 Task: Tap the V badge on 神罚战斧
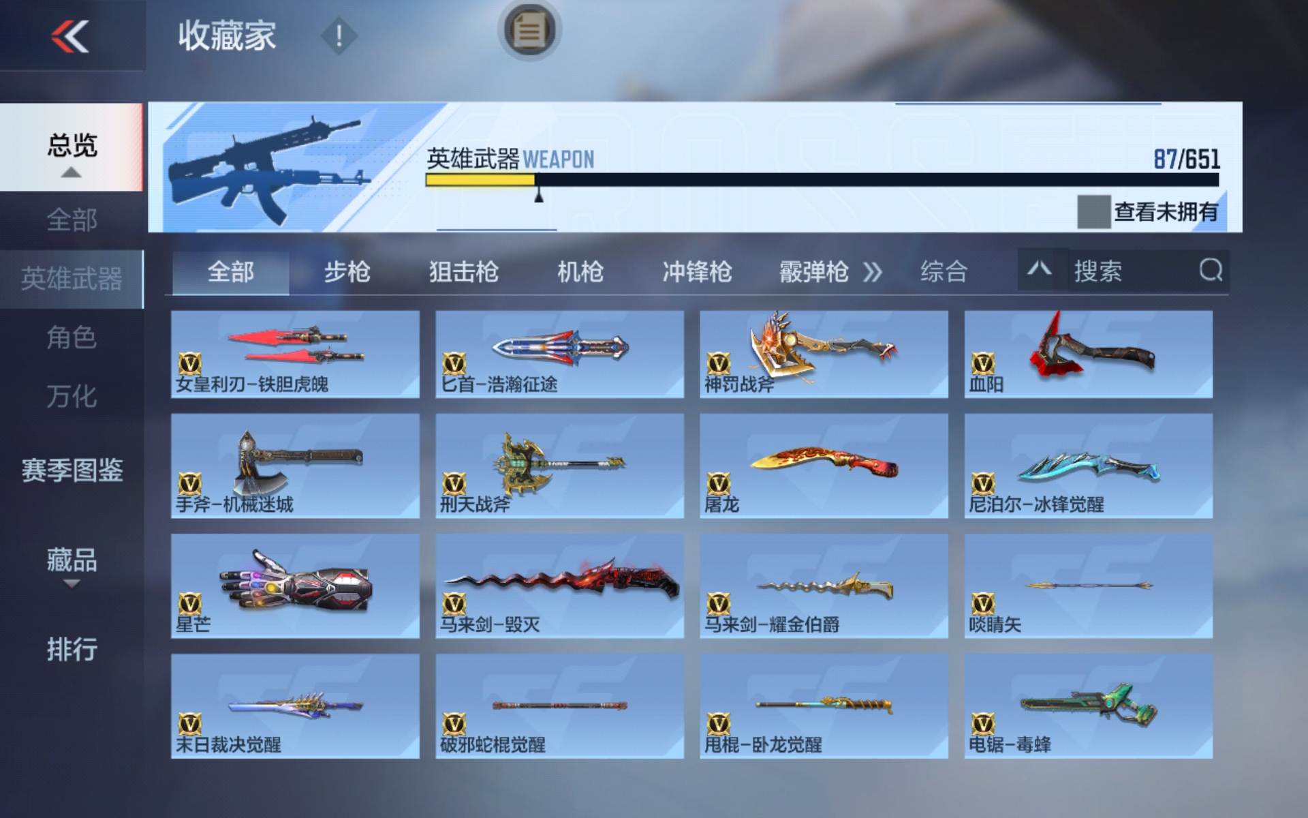[718, 363]
